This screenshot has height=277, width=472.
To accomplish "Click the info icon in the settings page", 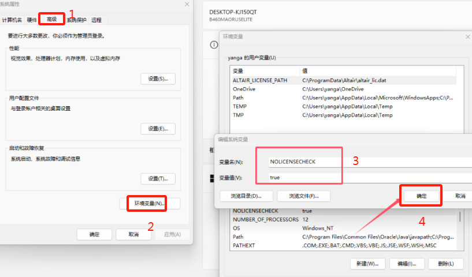I will (x=214, y=45).
